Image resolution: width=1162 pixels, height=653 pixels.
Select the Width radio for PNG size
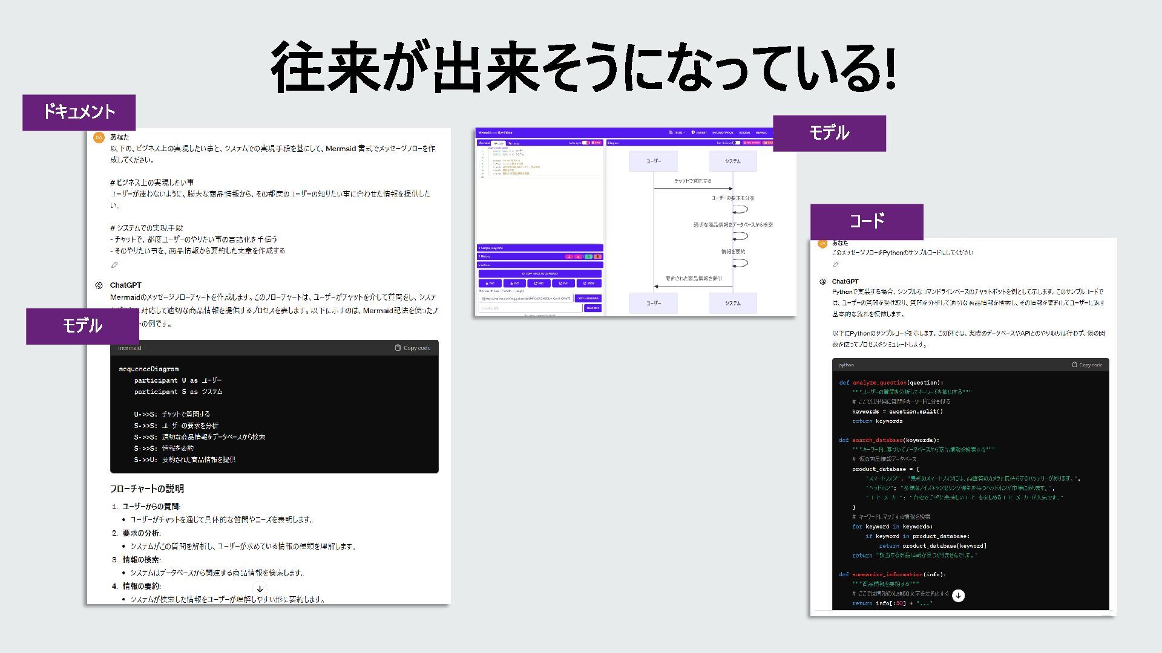(502, 291)
